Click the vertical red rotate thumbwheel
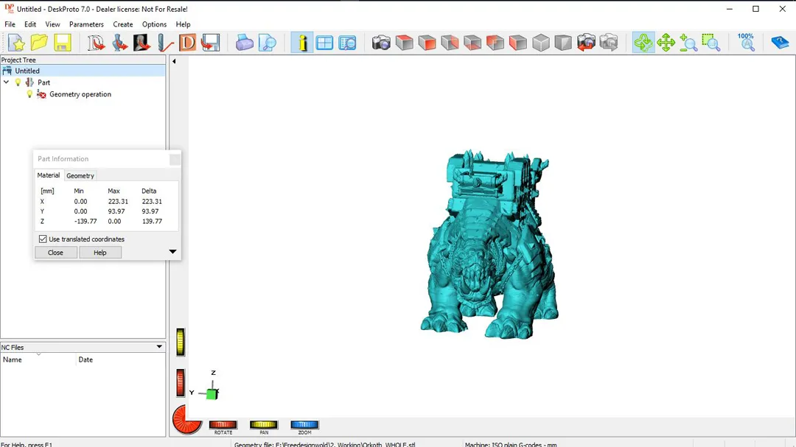 [181, 382]
